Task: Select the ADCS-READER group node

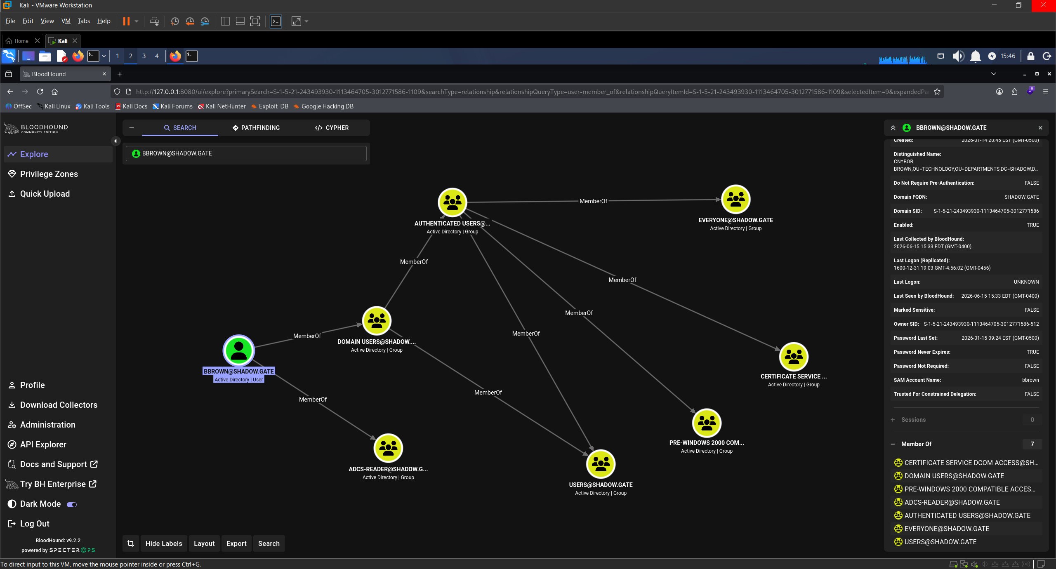Action: point(388,448)
